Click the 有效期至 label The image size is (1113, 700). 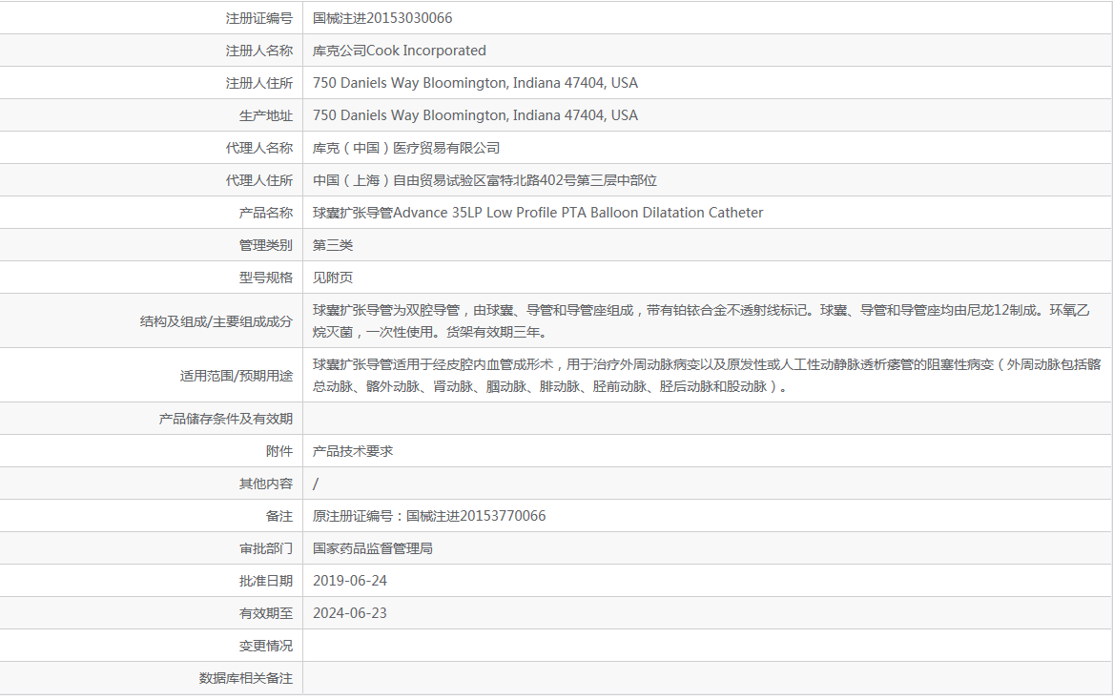266,613
